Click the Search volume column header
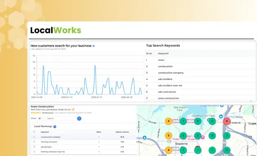 122,132
